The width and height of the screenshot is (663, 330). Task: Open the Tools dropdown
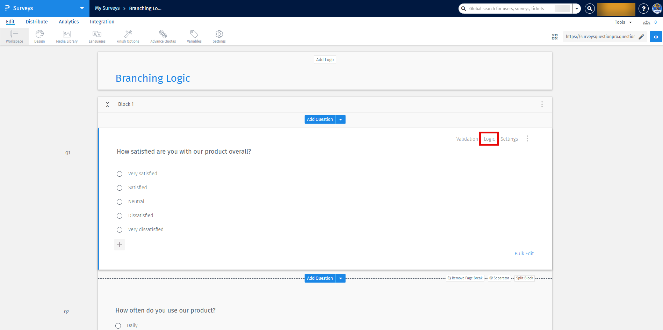click(x=623, y=22)
